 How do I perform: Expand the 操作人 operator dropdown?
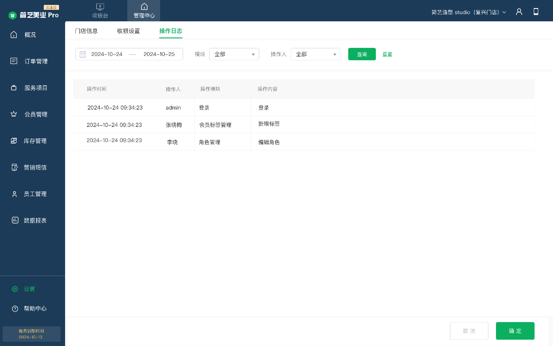pos(315,54)
